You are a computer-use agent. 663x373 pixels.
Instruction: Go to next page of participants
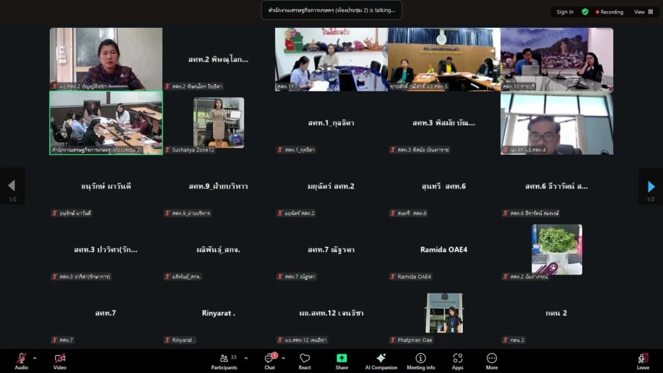[651, 186]
